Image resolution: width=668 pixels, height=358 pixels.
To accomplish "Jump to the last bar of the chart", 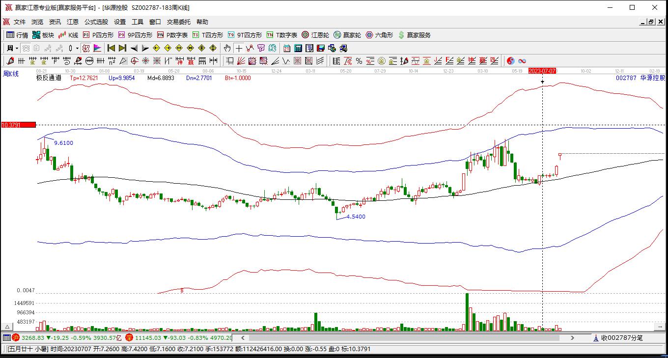I will point(123,48).
